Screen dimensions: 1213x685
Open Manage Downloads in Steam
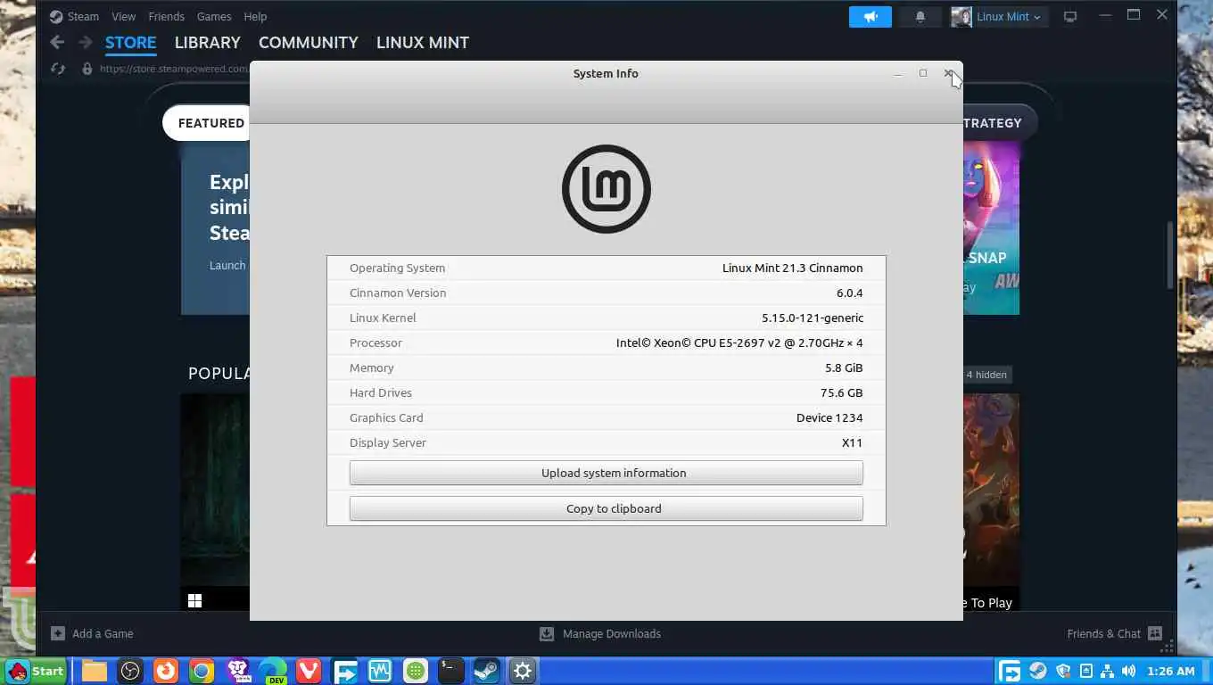[612, 633]
